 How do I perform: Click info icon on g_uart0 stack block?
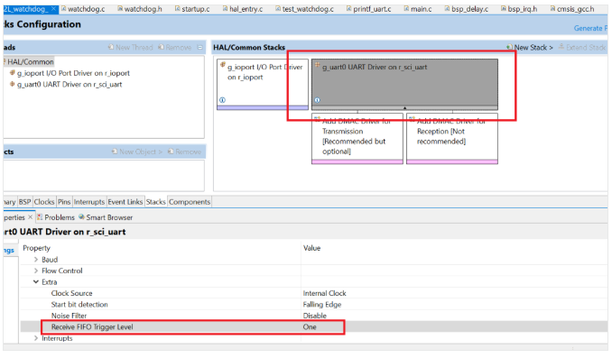pyautogui.click(x=318, y=100)
